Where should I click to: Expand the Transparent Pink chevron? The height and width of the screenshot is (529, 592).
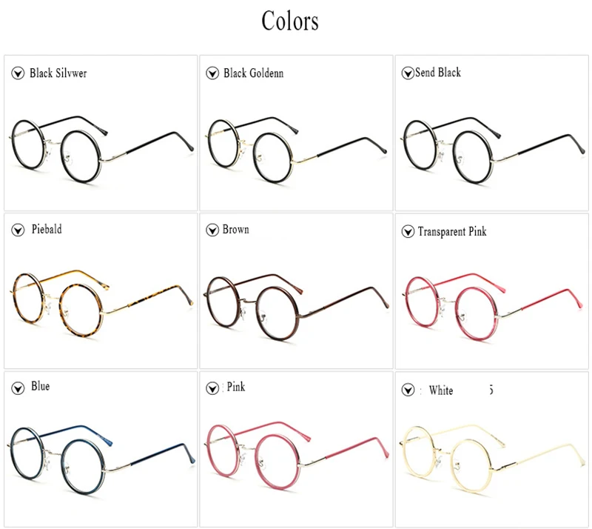407,232
